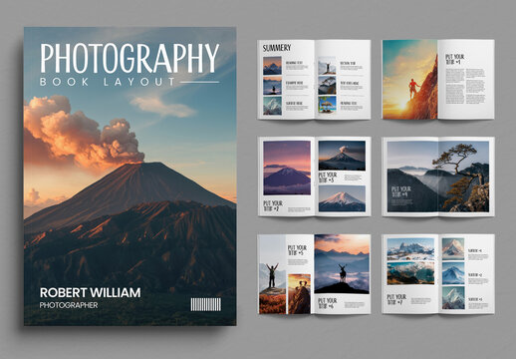Select the PUT YOUR TITLE #4 heading
Screen dimensions: 516x359
[401, 191]
